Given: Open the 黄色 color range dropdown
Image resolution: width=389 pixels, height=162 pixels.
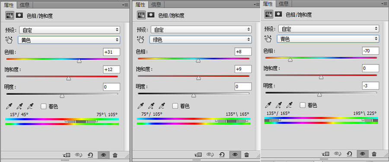Looking at the screenshot, I should pyautogui.click(x=69, y=40).
